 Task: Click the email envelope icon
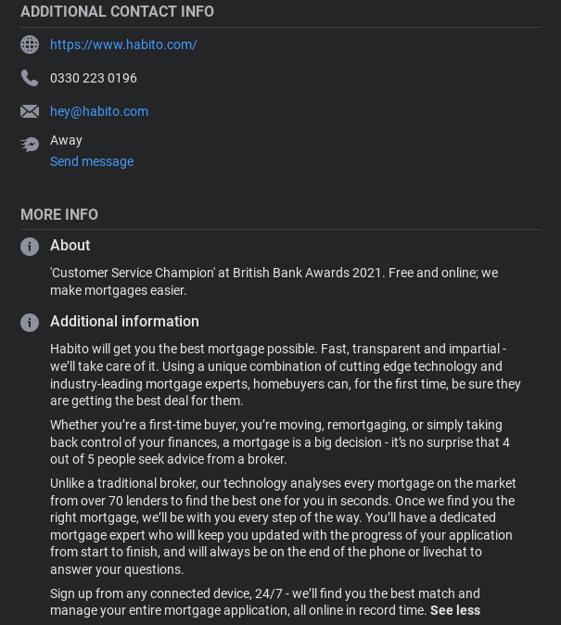30,111
